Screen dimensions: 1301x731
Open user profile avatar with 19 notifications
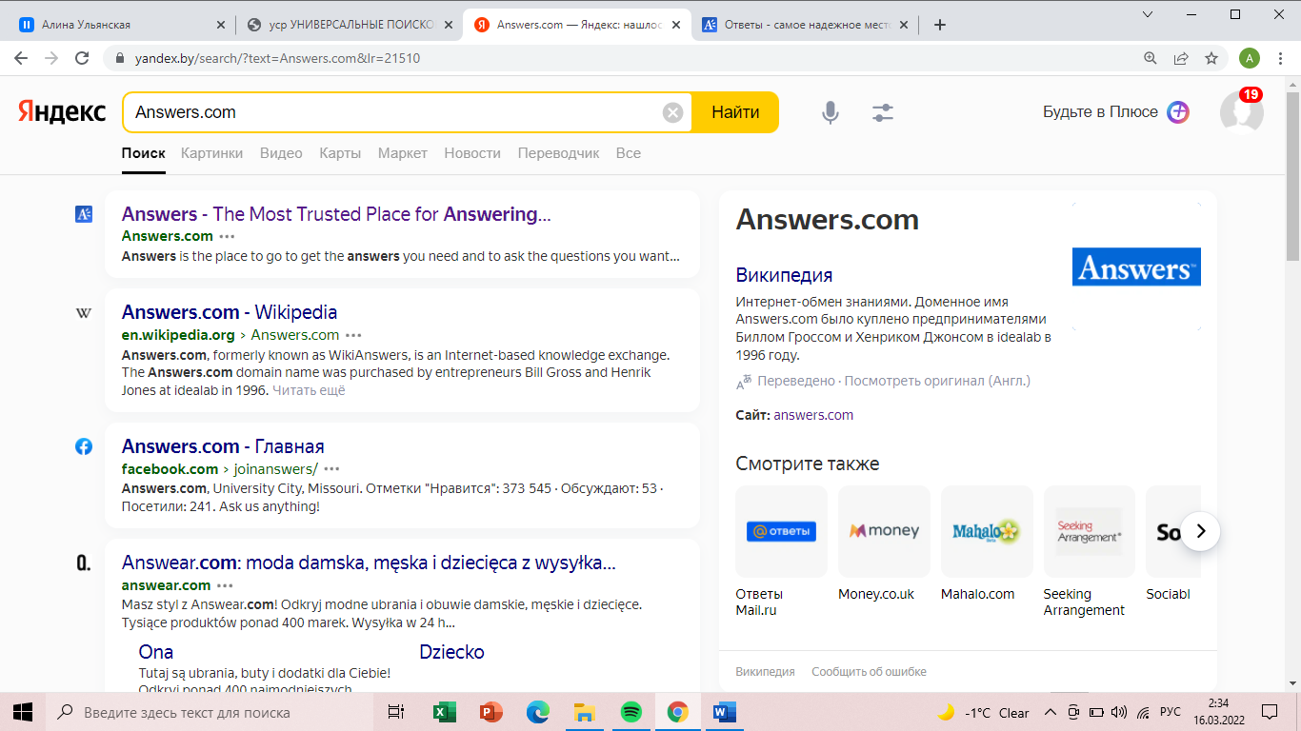point(1242,111)
